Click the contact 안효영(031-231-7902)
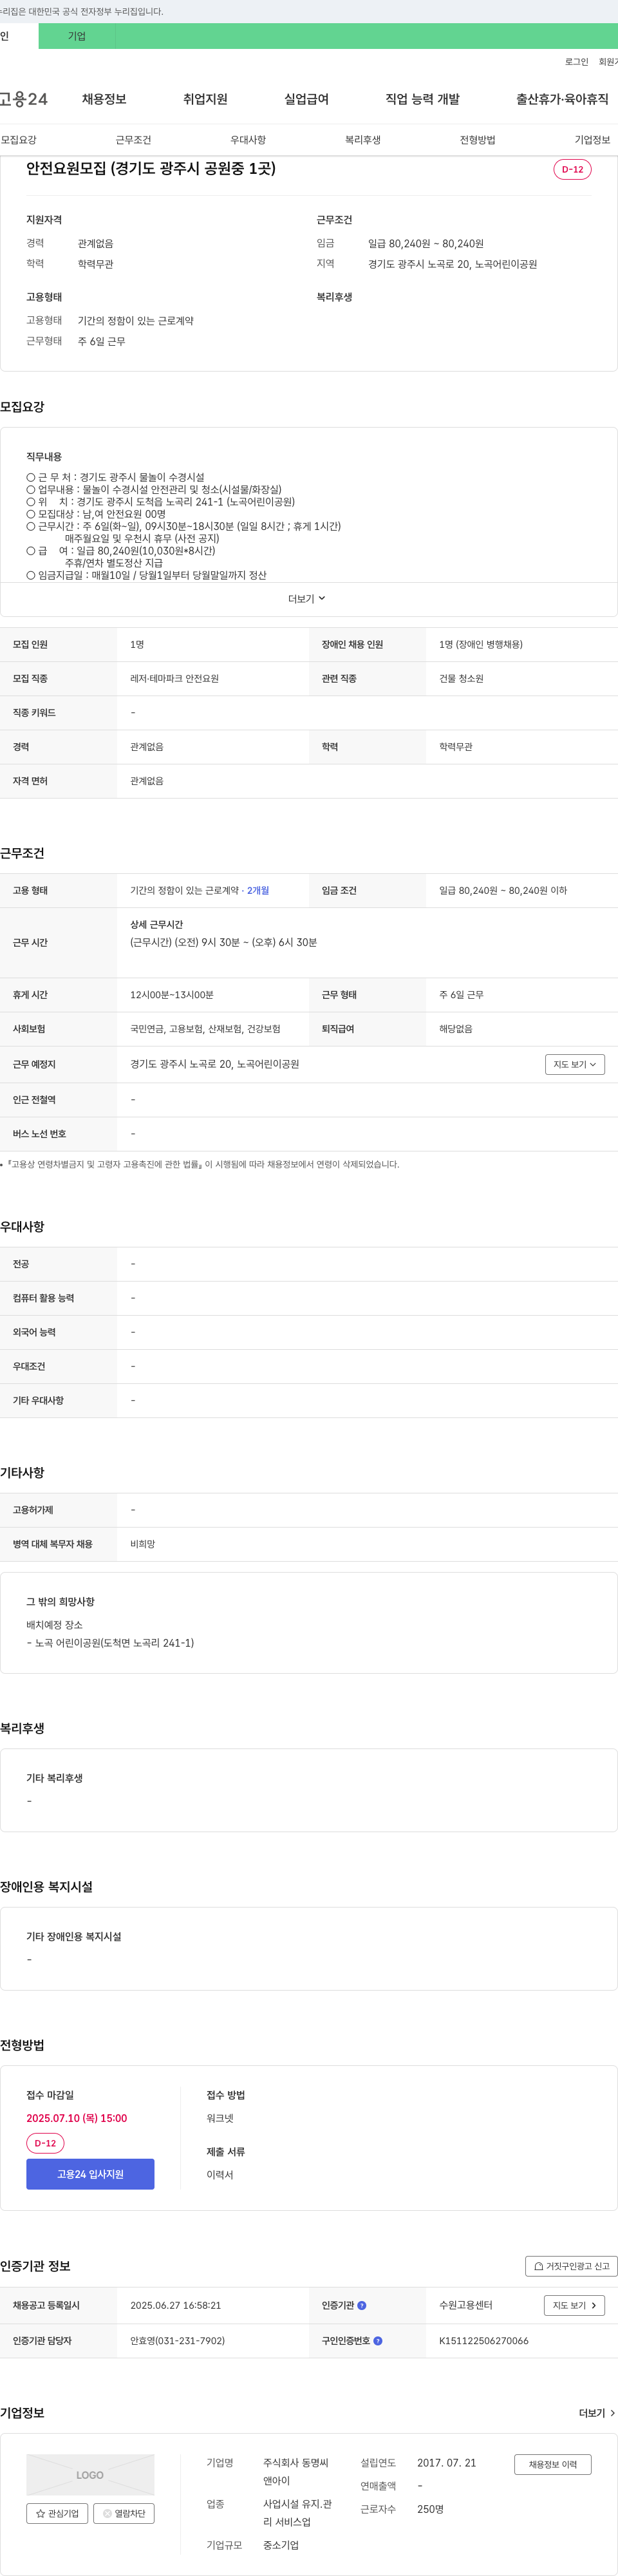618x2576 pixels. (x=177, y=2341)
